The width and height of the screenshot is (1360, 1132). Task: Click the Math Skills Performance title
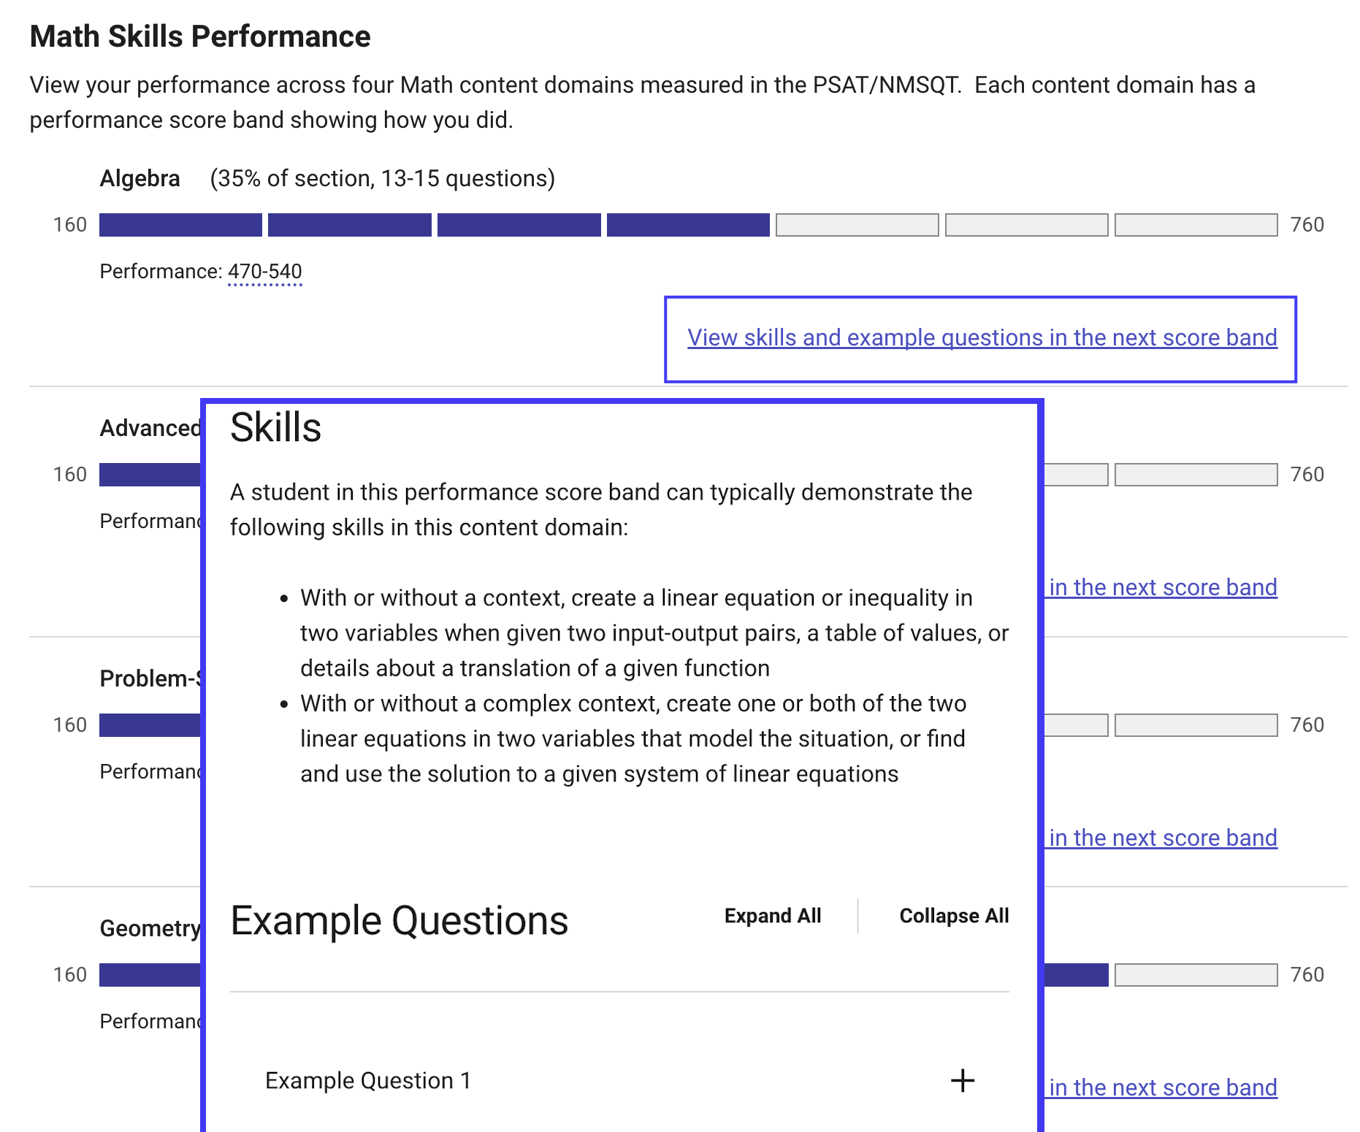coord(200,37)
